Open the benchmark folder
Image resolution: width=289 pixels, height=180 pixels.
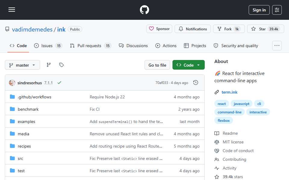click(x=28, y=109)
